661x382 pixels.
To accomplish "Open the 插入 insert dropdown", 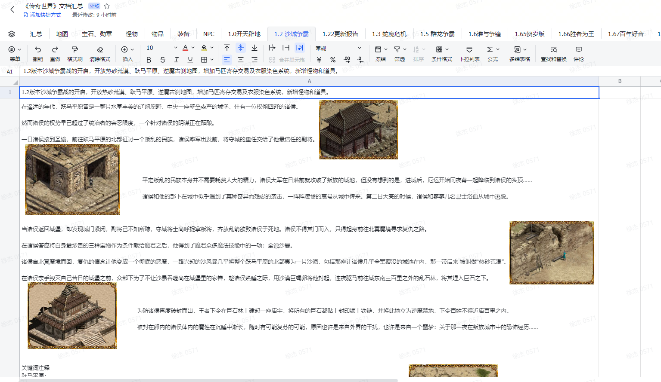I will pos(127,54).
